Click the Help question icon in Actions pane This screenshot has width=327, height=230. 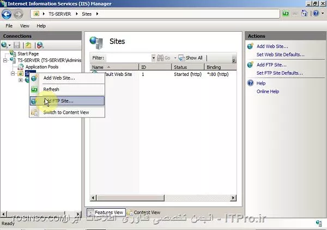coord(250,83)
